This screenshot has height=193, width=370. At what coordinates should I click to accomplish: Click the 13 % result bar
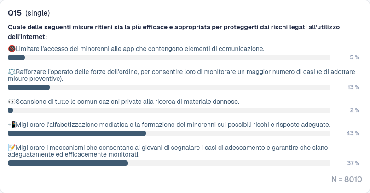(29, 87)
